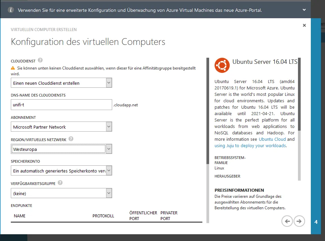The height and width of the screenshot is (241, 325).
Task: Click the Ubuntu Server 16.04 LTS title
Action: tap(265, 62)
